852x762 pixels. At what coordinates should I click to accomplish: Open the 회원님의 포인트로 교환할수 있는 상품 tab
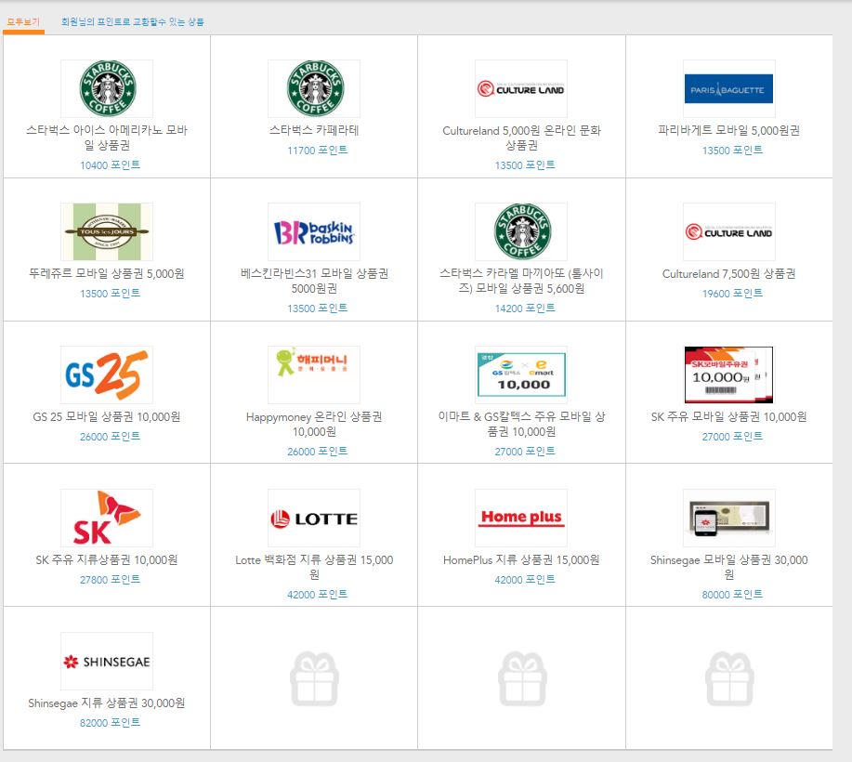(x=133, y=21)
